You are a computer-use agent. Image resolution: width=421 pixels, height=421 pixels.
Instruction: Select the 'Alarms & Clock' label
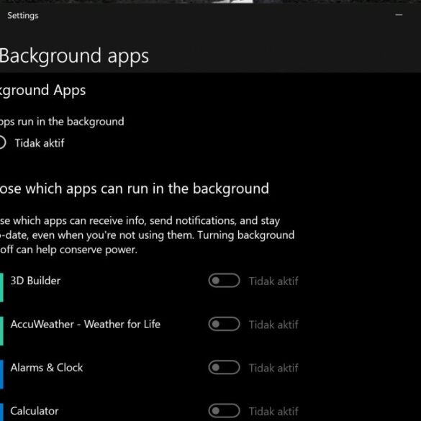(x=47, y=368)
